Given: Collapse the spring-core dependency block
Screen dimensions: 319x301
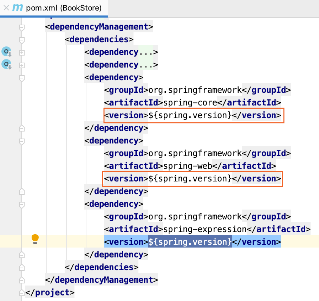Looking at the screenshot, I should [x=22, y=78].
